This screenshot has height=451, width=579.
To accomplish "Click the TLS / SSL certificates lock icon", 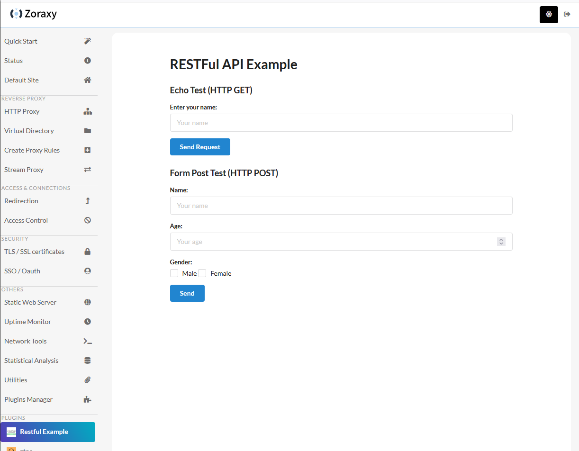I will (x=87, y=252).
